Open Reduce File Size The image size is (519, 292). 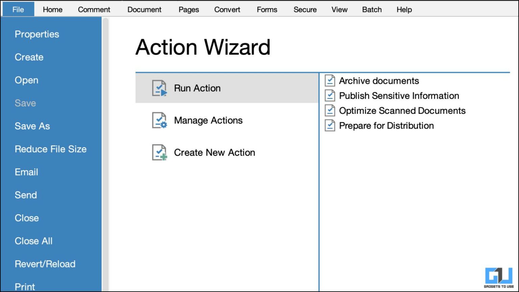point(50,149)
